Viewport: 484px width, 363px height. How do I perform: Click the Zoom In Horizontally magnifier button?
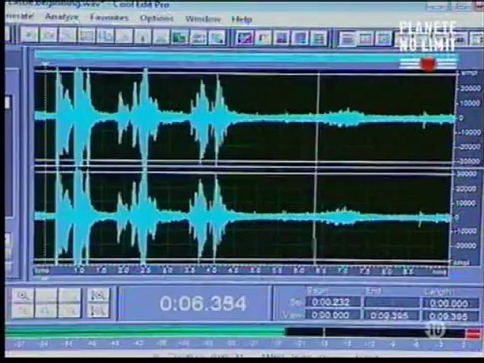coord(23,296)
